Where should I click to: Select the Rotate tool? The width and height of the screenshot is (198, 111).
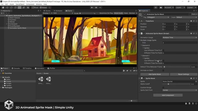coord(11,7)
